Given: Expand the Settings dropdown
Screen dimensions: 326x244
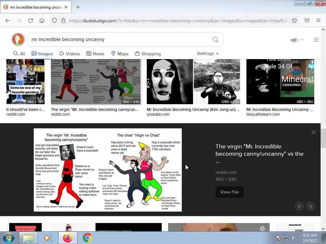Looking at the screenshot, I should point(208,53).
